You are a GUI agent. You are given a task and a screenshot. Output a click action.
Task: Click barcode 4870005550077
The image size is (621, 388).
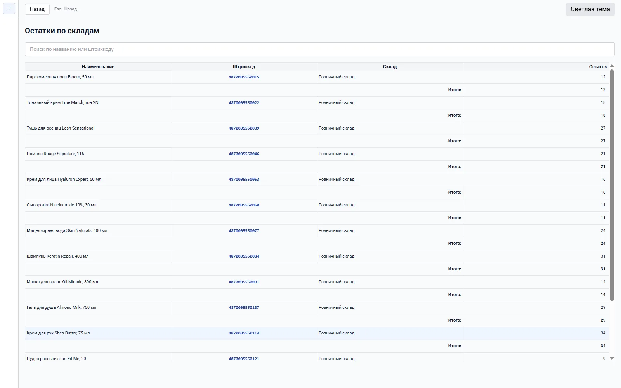click(244, 231)
